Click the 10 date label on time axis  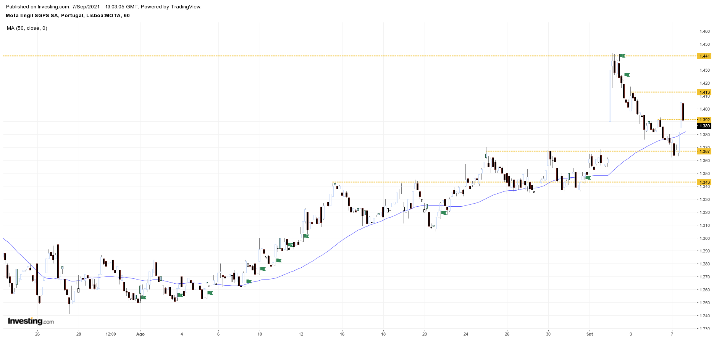[260, 334]
